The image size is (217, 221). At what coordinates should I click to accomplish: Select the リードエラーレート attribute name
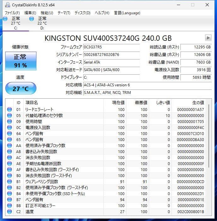[39, 109]
